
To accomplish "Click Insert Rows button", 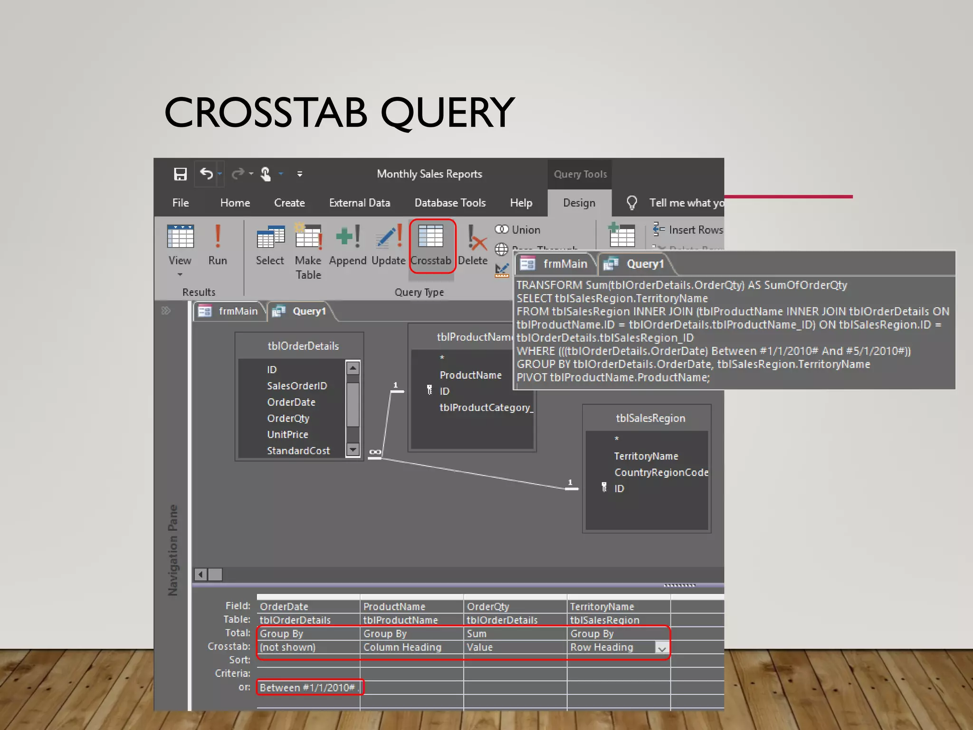I will (688, 230).
